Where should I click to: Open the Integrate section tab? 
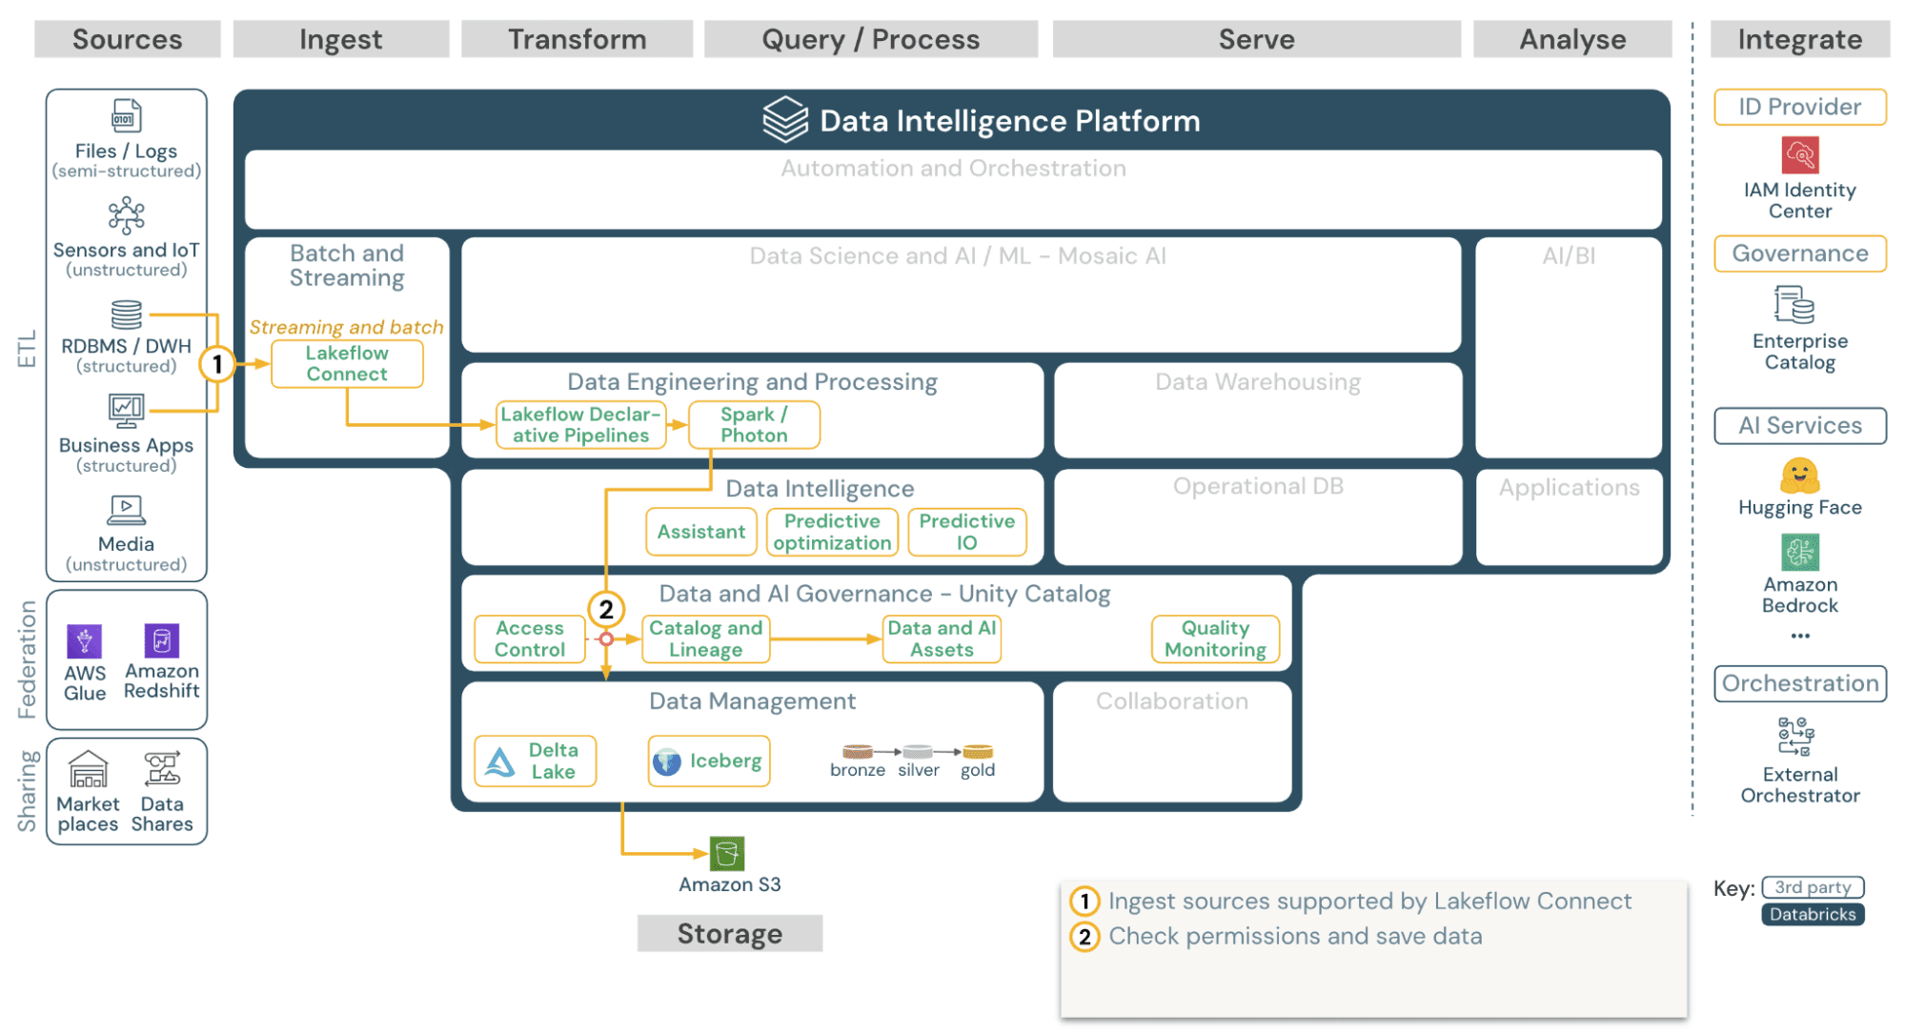click(1799, 39)
